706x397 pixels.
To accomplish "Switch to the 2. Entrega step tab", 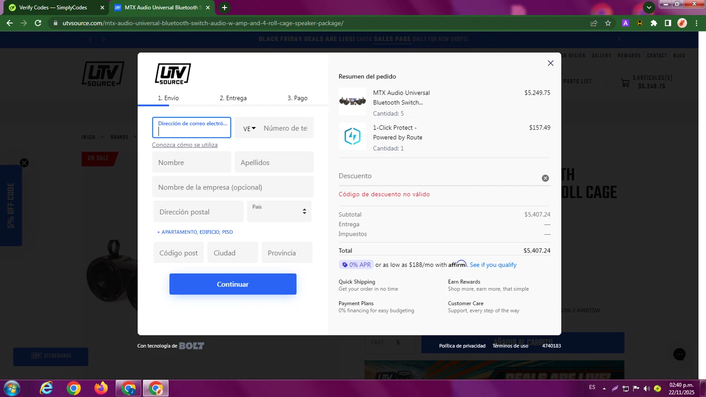I will point(233,98).
